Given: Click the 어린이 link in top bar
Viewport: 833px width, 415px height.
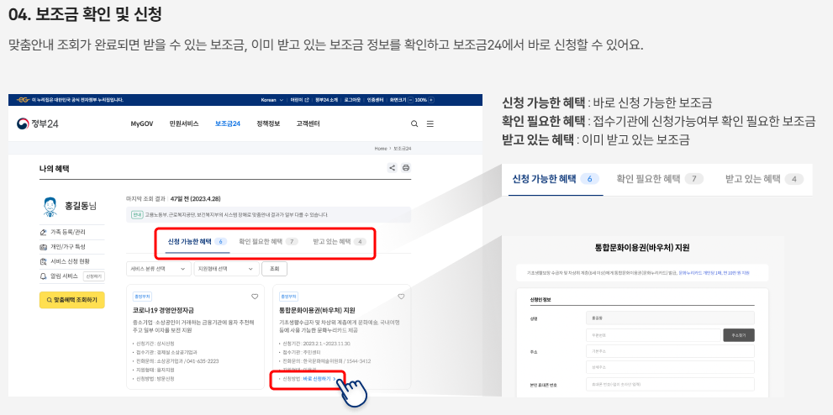Looking at the screenshot, I should click(x=300, y=100).
